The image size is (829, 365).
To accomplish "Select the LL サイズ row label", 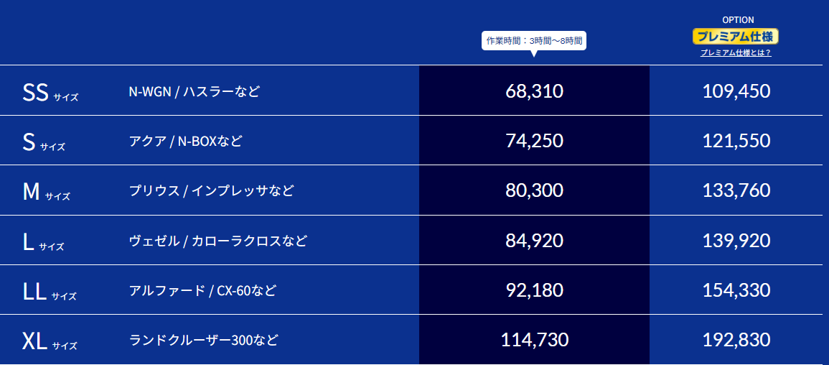I will (x=50, y=292).
